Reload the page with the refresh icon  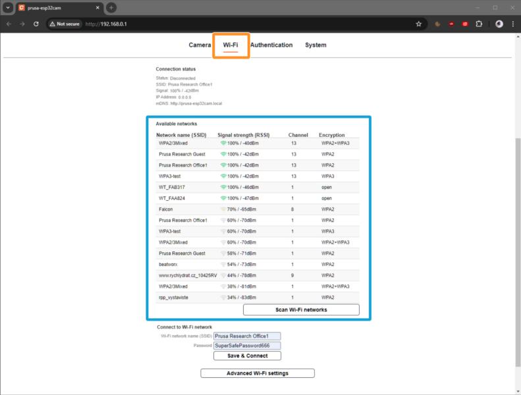coord(38,24)
